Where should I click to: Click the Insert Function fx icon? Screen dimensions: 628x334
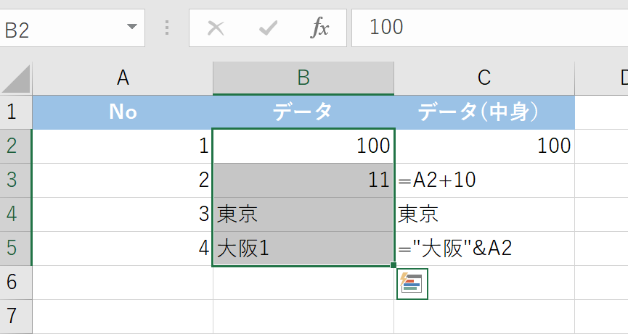[320, 28]
